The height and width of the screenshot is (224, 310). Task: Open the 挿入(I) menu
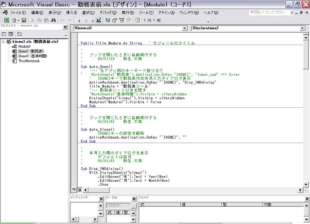[72, 12]
